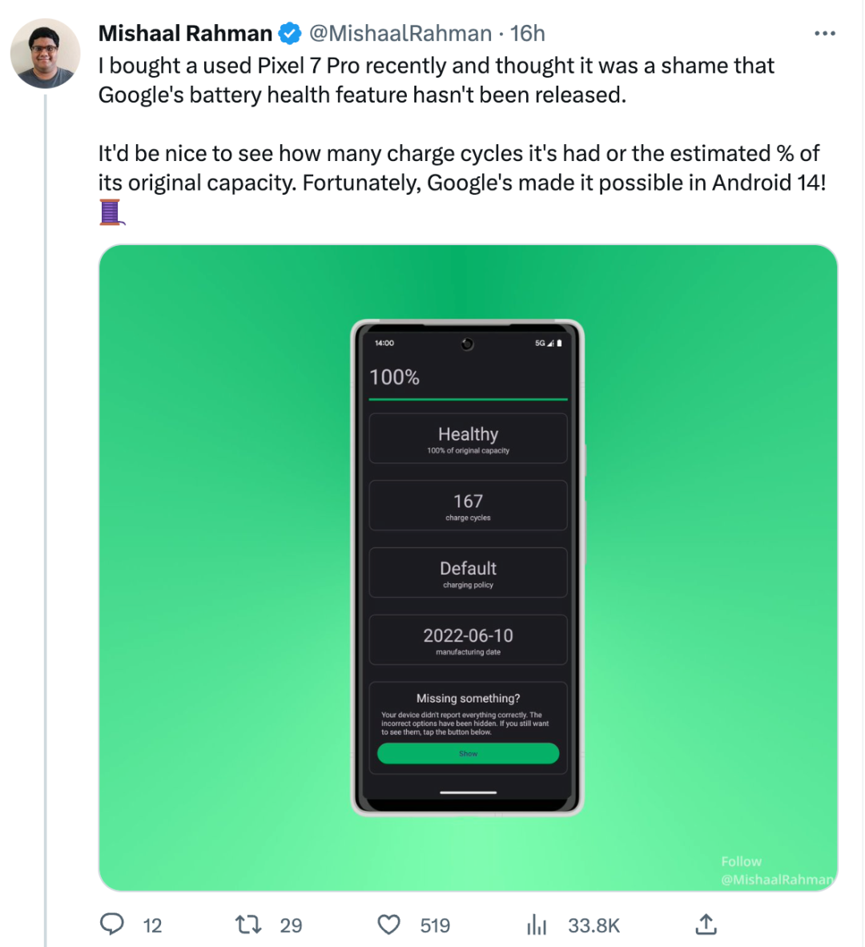This screenshot has height=947, width=865.
Task: Click the green battery level progress bar
Action: tap(468, 399)
